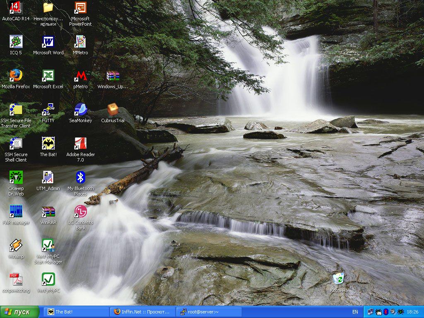Select the ccnpswitching PDF file icon
Viewport: 424px width, 318px height.
[x=16, y=283]
